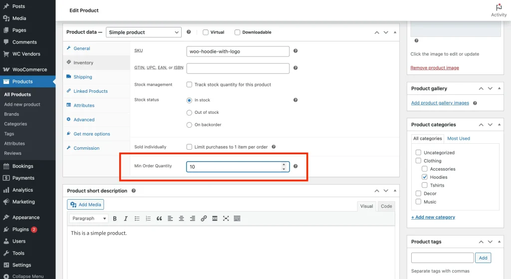
Task: Click help icon next to Sold individually
Action: (x=273, y=147)
